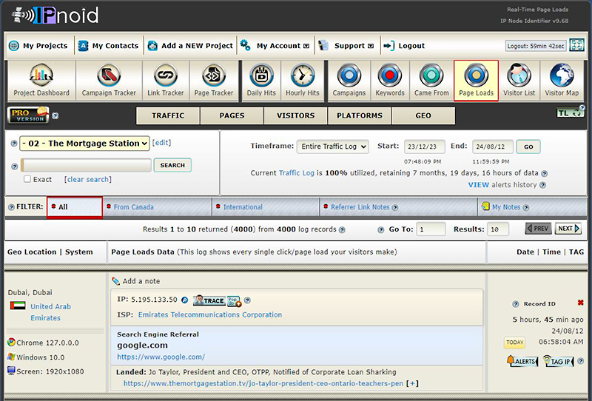Screen dimensions: 592x401
Task: Open the PLATFORMS tab
Action: 360,115
